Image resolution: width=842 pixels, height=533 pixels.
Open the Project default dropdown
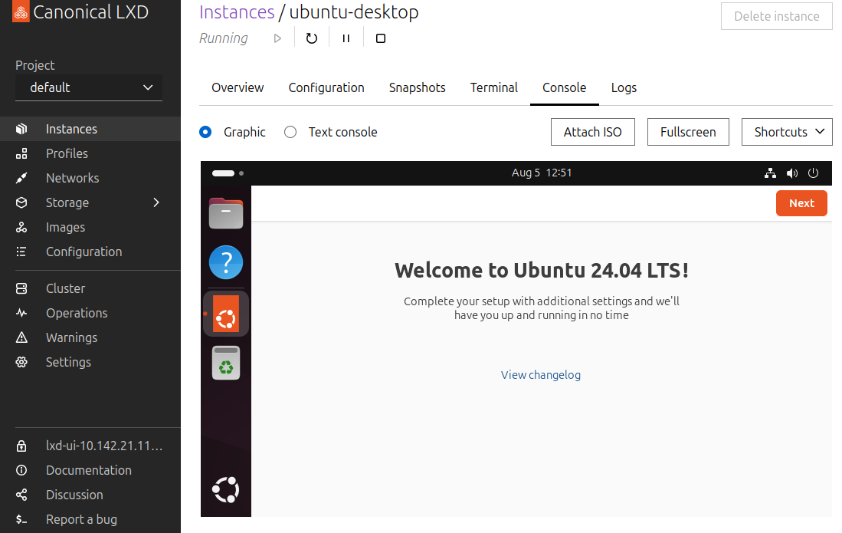89,87
